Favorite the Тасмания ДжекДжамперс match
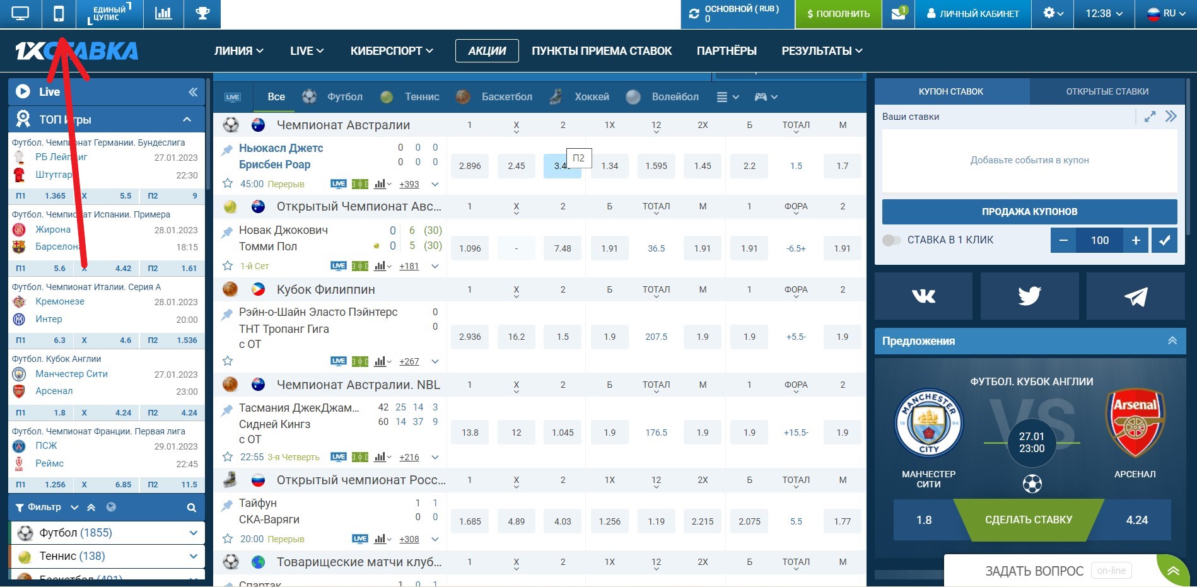Screen dimensions: 1197x587 (x=228, y=457)
